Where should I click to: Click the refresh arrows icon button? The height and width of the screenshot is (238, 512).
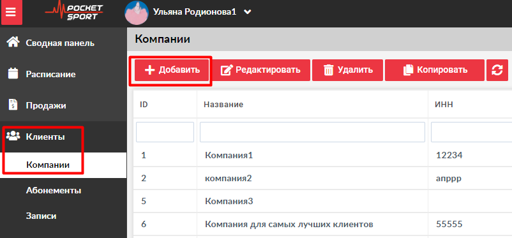point(497,70)
